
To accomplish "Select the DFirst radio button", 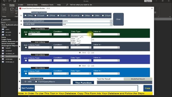I will (x=48, y=16).
